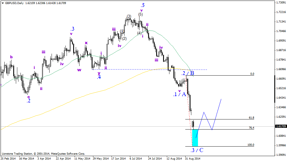Select the blue .5 wave label

(143, 5)
